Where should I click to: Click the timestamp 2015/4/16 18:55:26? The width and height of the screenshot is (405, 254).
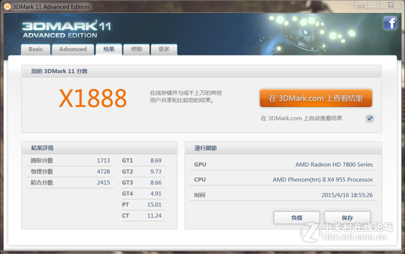(x=347, y=195)
